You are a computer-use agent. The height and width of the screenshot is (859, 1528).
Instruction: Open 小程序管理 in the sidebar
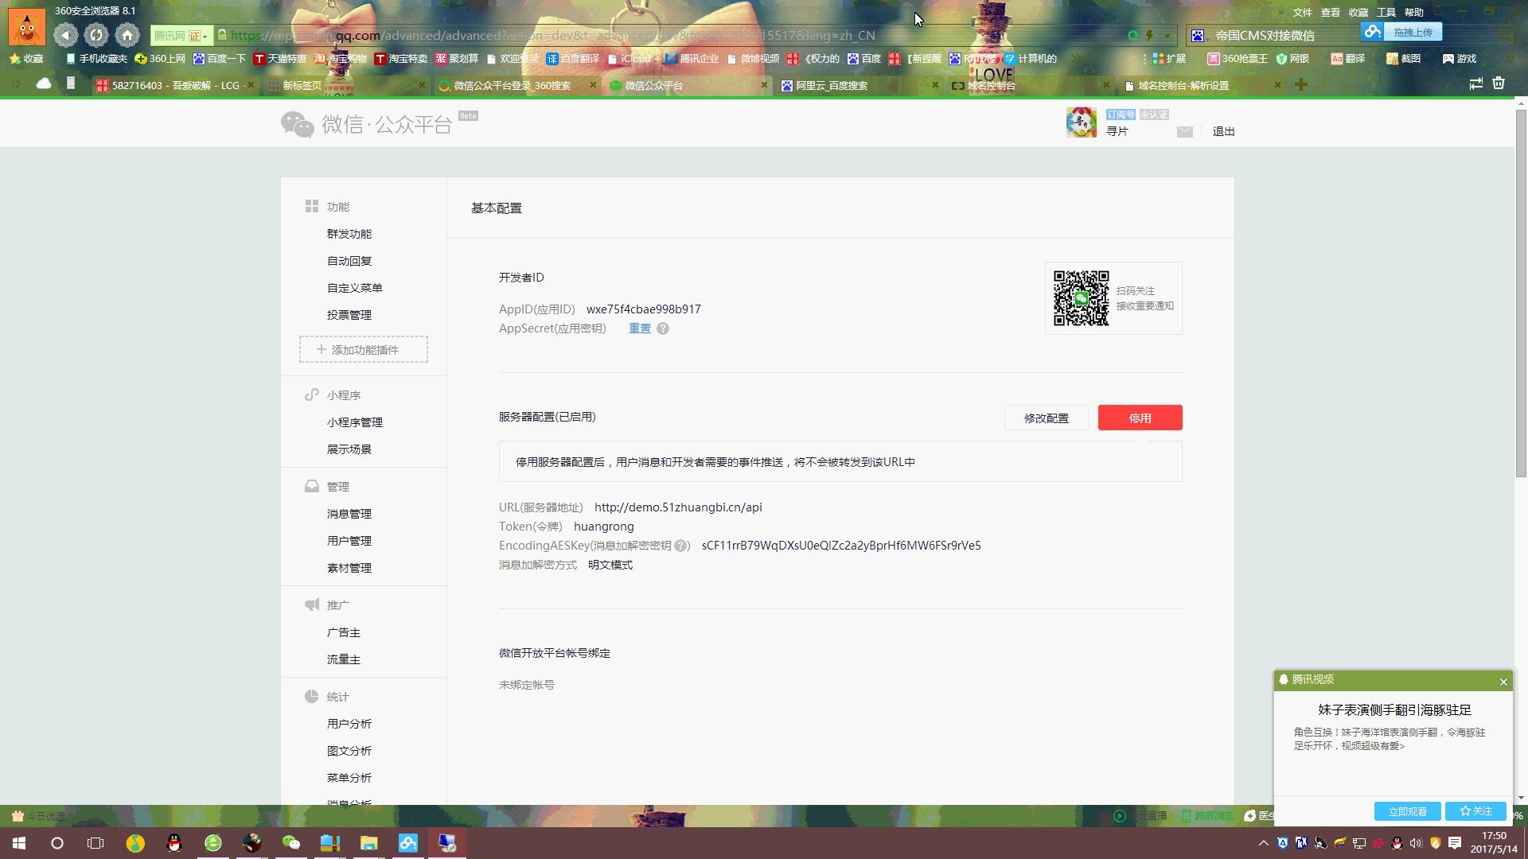click(355, 422)
